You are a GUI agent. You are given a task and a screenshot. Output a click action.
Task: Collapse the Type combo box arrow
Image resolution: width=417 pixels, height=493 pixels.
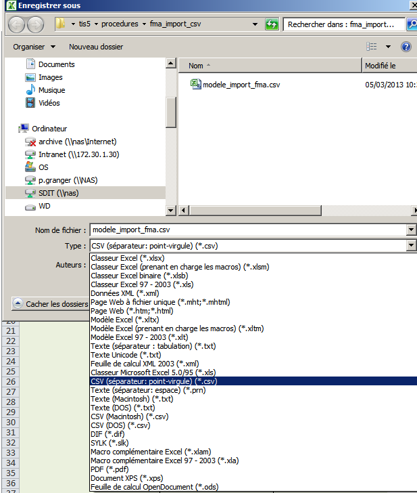coord(410,246)
